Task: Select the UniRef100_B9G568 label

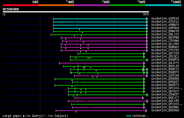Action: pos(165,111)
